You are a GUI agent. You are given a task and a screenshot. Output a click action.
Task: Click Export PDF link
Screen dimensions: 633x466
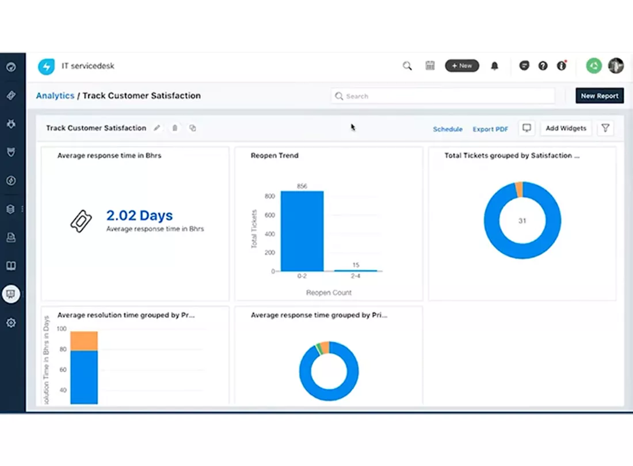(x=490, y=129)
